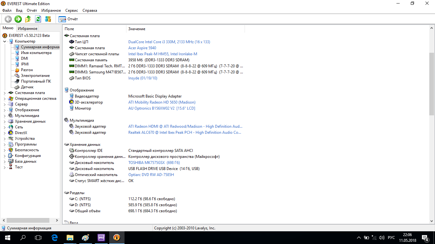Click the Оптический накопитель disc icon
The image size is (435, 244).
click(x=72, y=175)
